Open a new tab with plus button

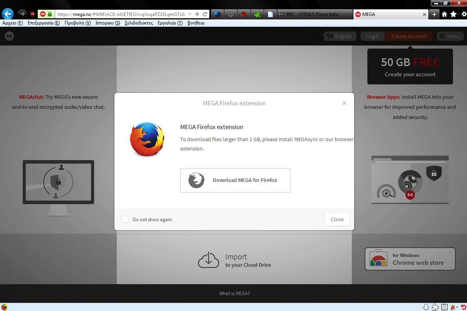coord(434,14)
